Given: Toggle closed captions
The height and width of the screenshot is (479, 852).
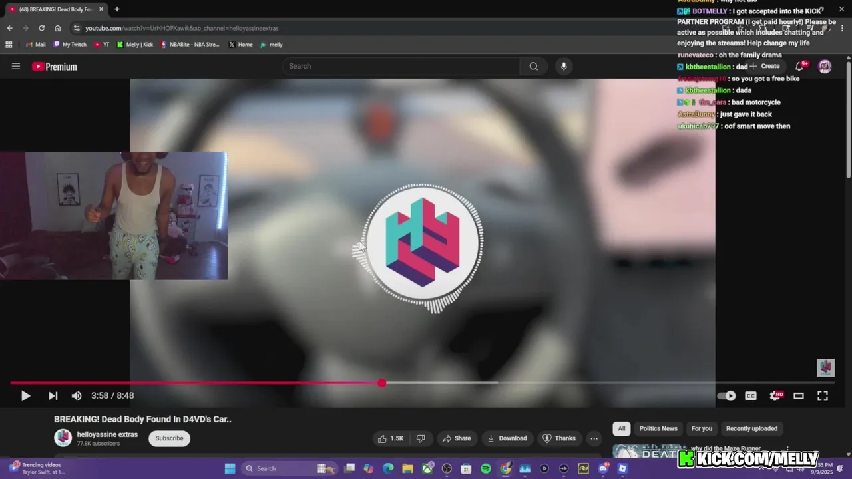Looking at the screenshot, I should [751, 396].
